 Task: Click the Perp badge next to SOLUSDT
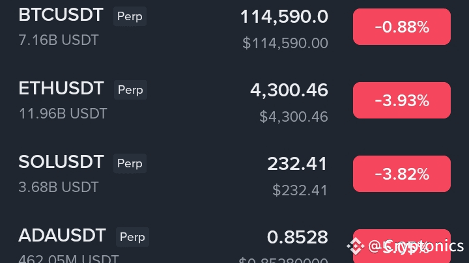tap(130, 163)
